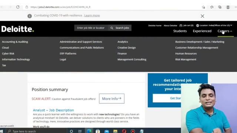Image resolution: width=237 pixels, height=133 pixels.
Task: Click the Search jobs button
Action: pyautogui.click(x=120, y=28)
